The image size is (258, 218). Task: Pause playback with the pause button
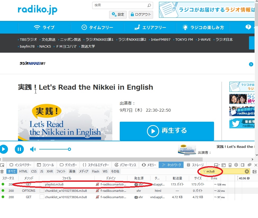(x=19, y=149)
